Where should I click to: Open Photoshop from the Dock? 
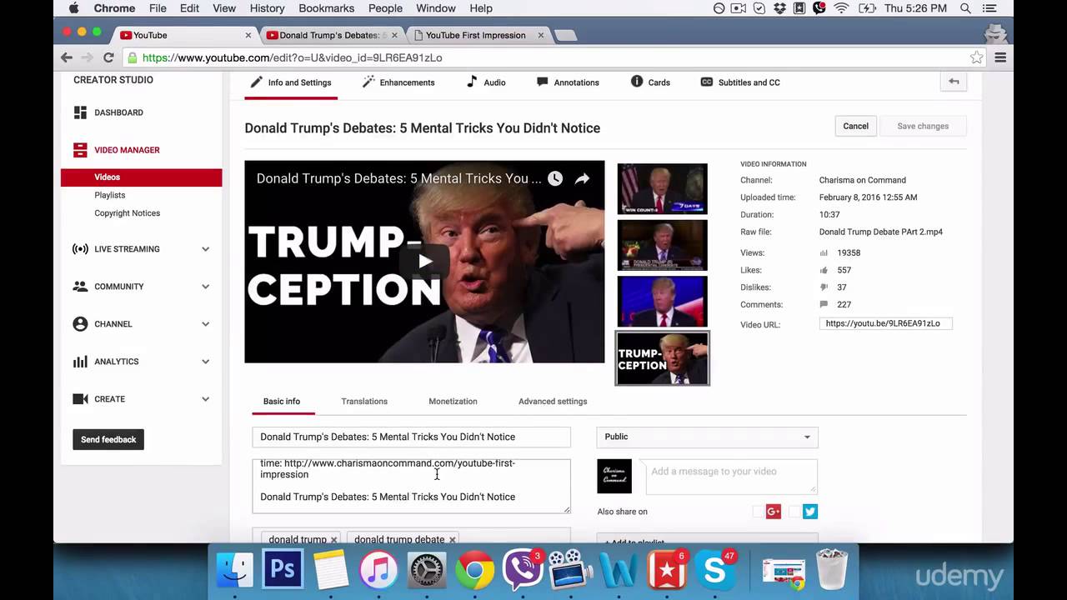pos(283,569)
